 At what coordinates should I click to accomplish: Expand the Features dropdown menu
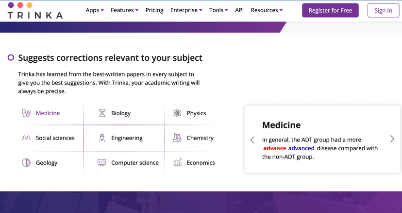coord(124,10)
